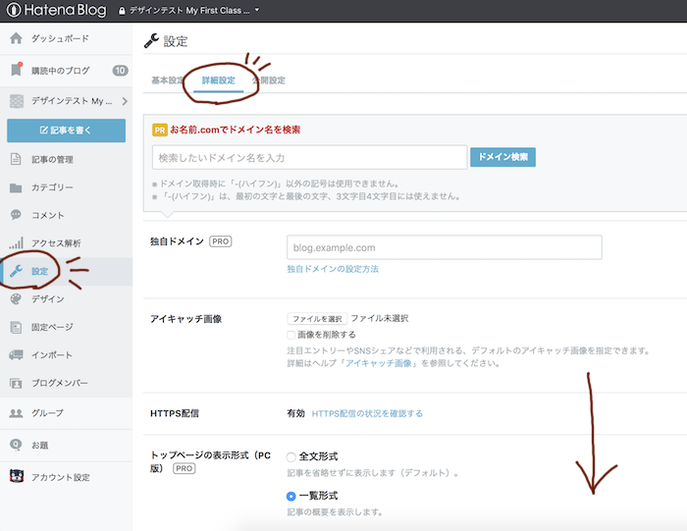687x531 pixels.
Task: Open the ダッシュボード home icon
Action: [17, 38]
